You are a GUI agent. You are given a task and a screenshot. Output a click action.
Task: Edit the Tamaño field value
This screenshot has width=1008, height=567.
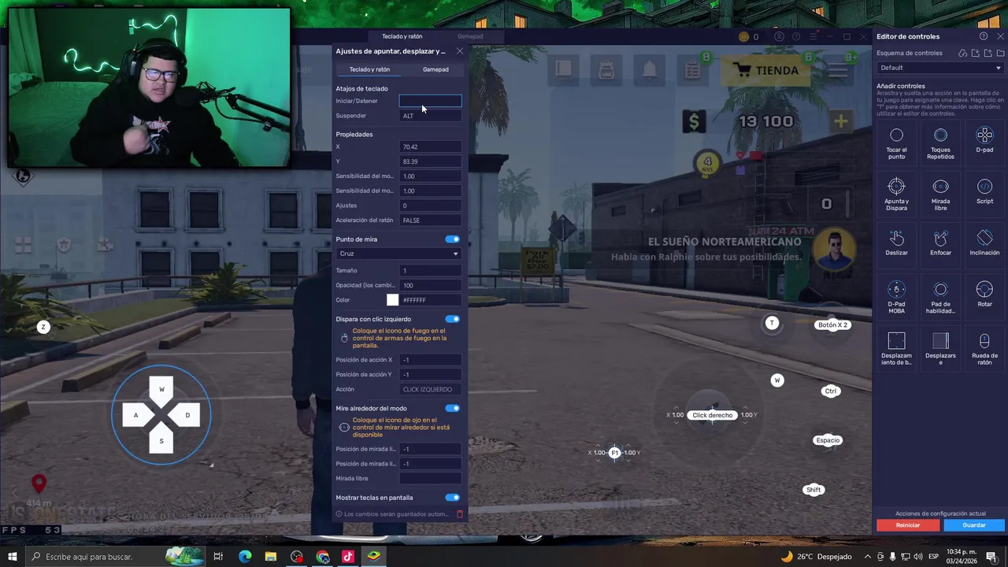coord(430,271)
